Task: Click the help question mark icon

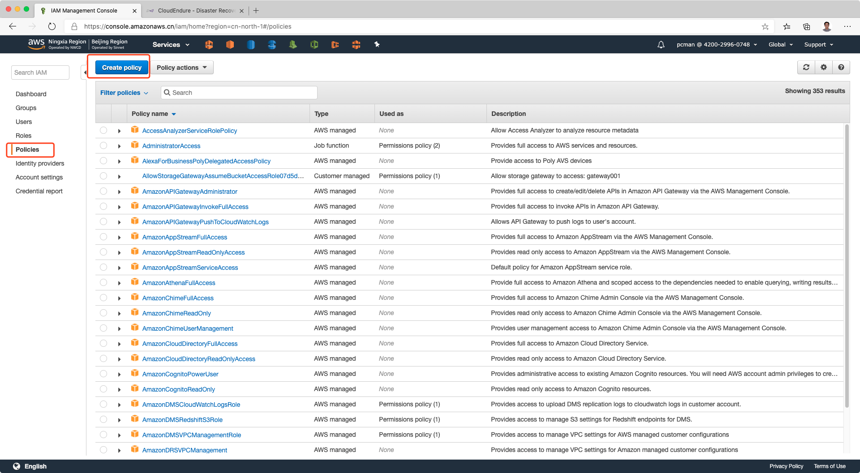Action: 841,67
